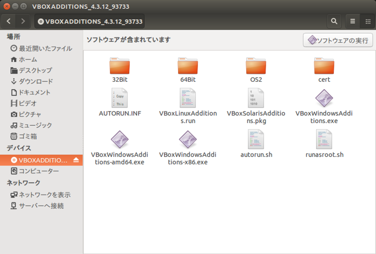This screenshot has width=376, height=254.
Task: Minimize the file manager window
Action: click(15, 7)
